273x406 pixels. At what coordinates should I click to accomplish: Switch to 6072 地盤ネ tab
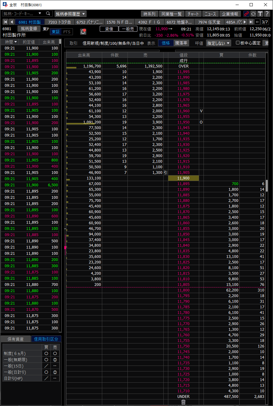(179, 22)
